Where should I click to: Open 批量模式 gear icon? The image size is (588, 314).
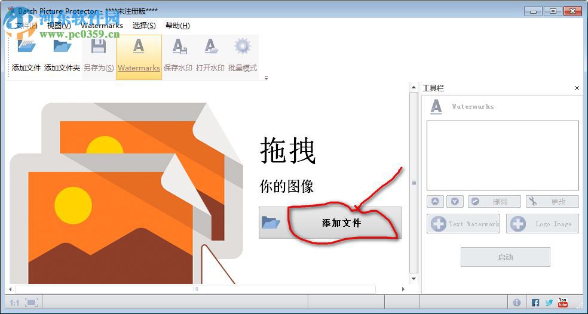point(243,46)
